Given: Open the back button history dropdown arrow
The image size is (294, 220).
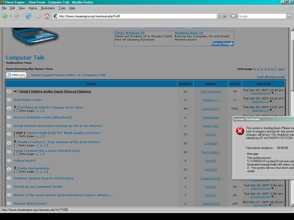Looking at the screenshot, I should [11, 16].
